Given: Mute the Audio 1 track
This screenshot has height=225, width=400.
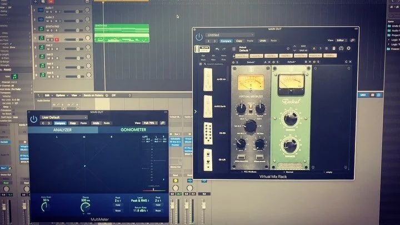Looking at the screenshot, I should click(47, 12).
